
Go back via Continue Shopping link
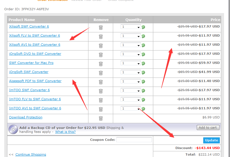tap(31, 154)
